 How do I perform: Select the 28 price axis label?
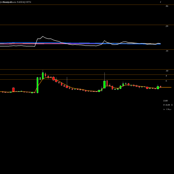tap(167, 26)
